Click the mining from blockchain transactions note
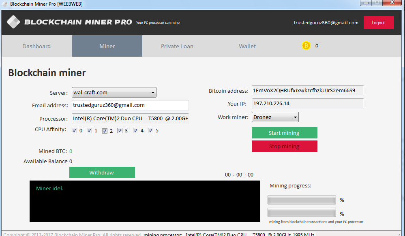Image resolution: width=405 pixels, height=236 pixels. click(316, 222)
